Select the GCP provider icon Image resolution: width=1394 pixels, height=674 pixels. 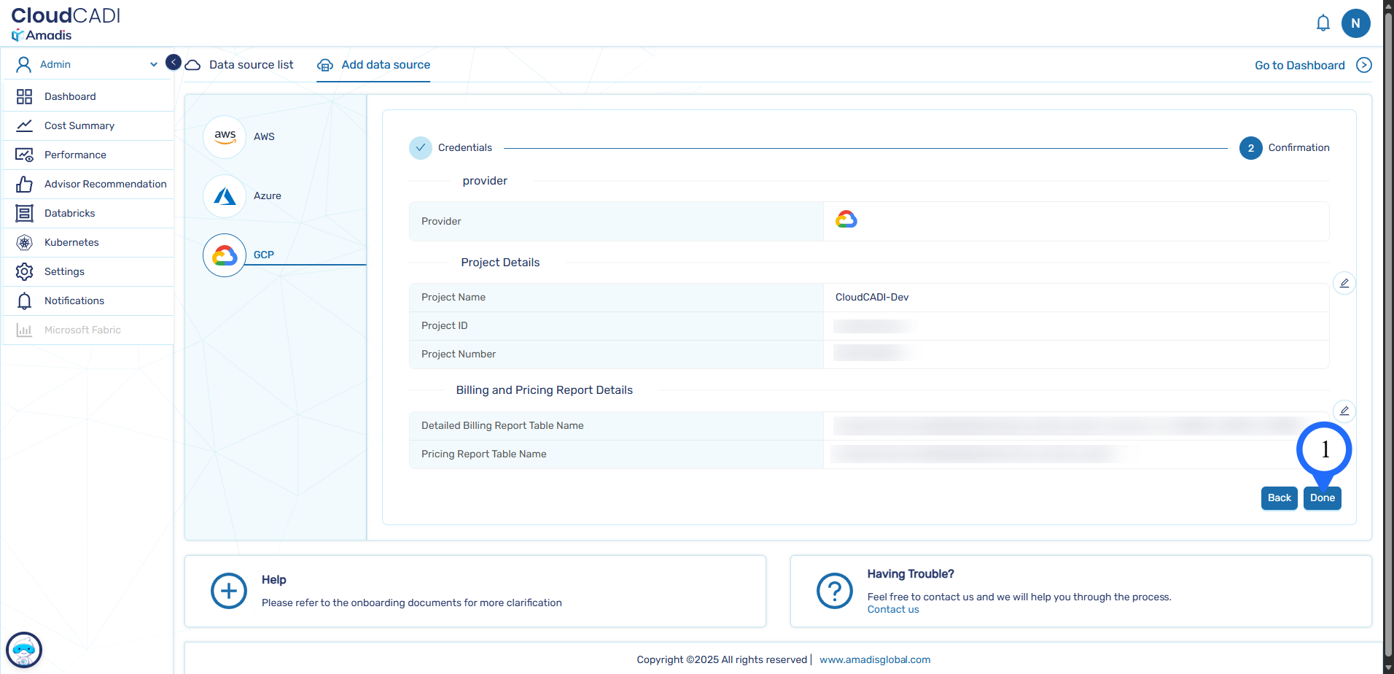point(225,255)
